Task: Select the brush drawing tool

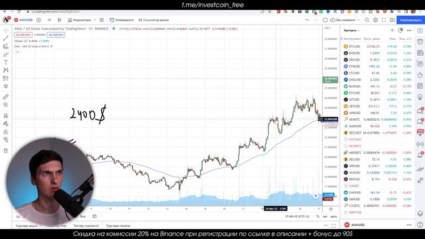Action: tap(6, 54)
